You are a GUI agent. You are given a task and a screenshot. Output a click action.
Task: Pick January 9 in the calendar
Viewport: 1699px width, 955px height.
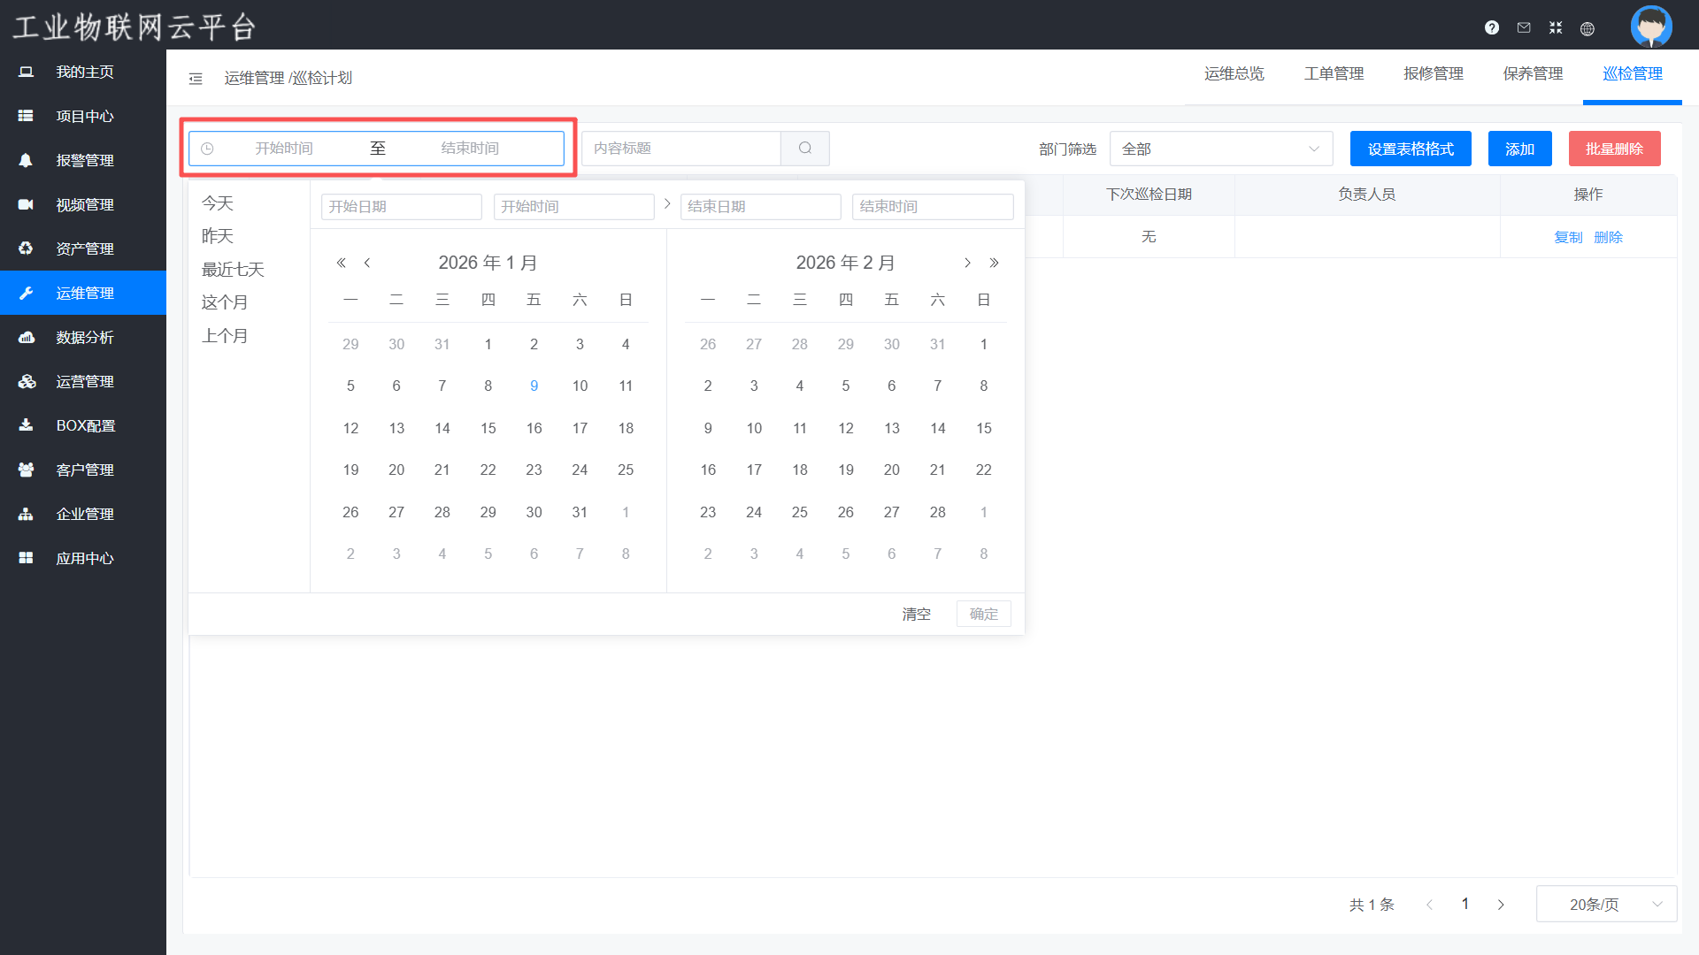point(534,386)
